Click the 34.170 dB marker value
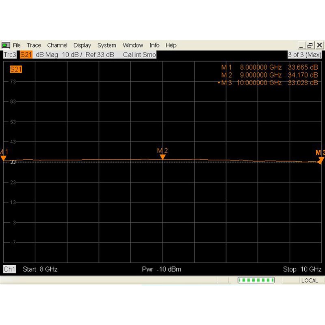 303,75
